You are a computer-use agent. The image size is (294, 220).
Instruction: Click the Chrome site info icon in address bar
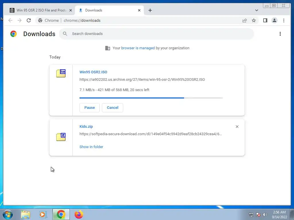point(40,20)
